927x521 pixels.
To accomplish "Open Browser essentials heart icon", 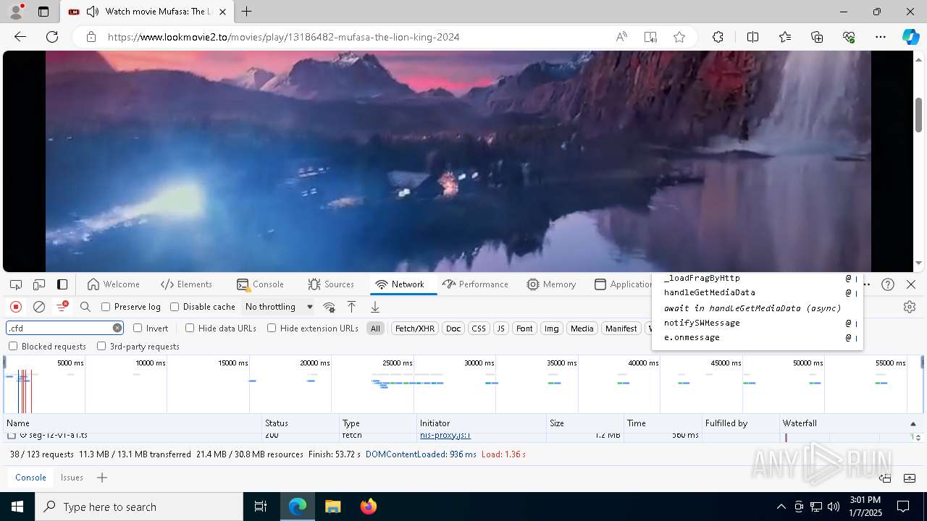I will (849, 37).
